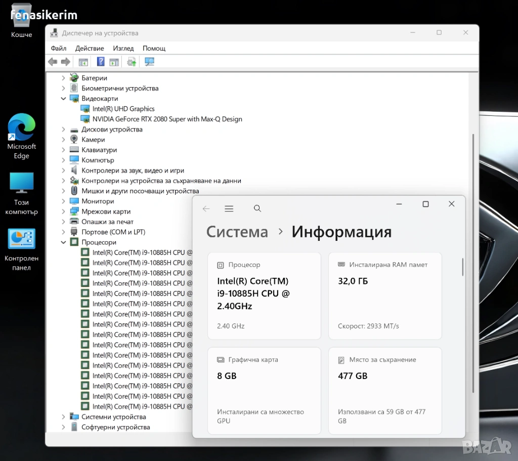Select NVIDIA GeForce RTX 2080 Super device
Image resolution: width=518 pixels, height=461 pixels.
(x=167, y=119)
